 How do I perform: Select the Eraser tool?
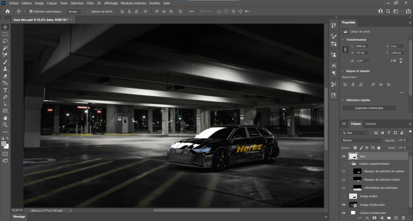coord(5,76)
